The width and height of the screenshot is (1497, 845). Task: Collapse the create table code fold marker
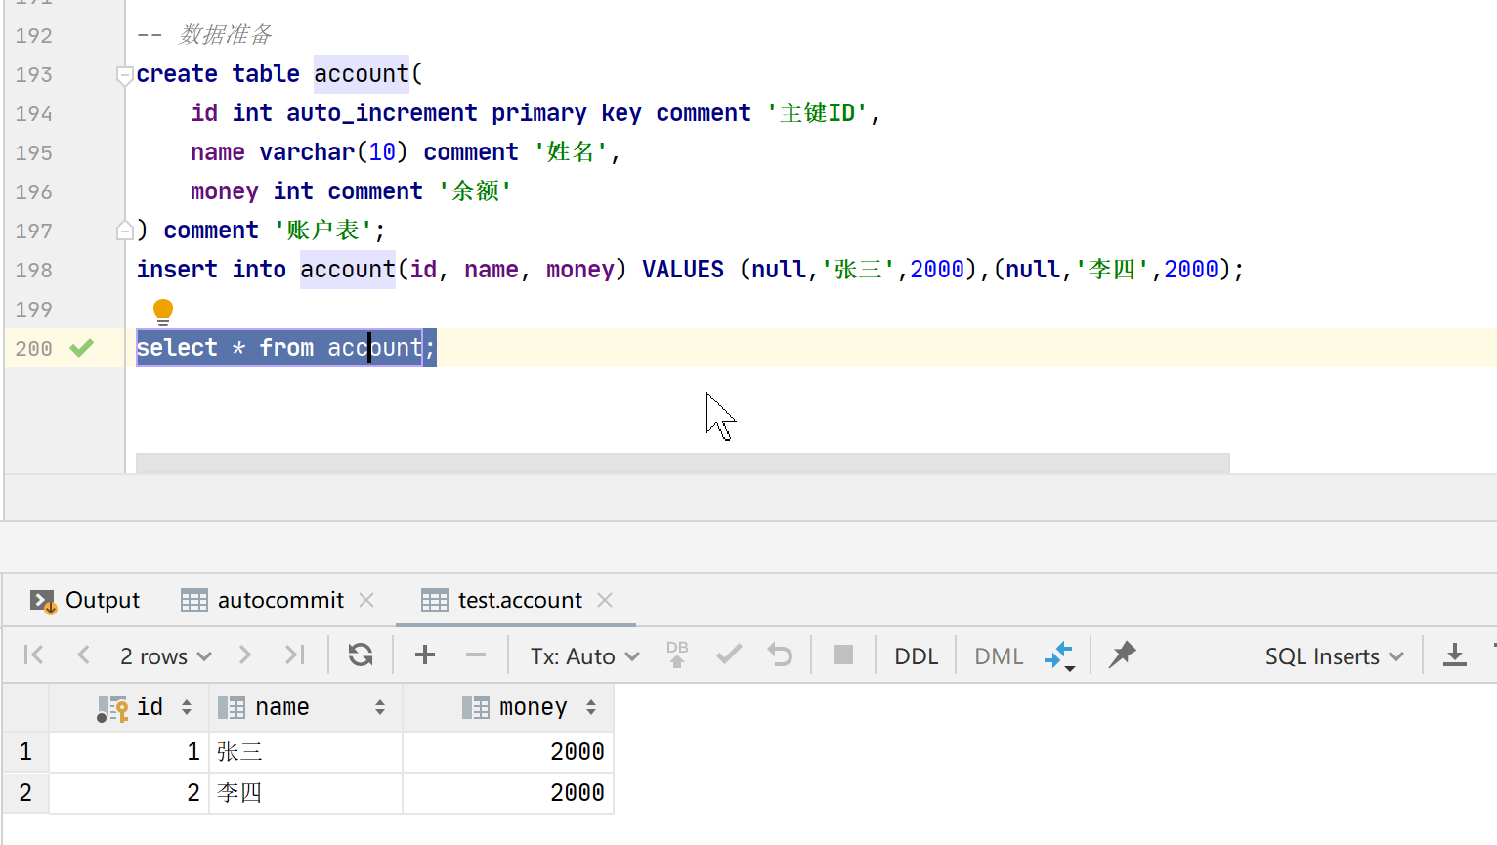click(x=124, y=74)
